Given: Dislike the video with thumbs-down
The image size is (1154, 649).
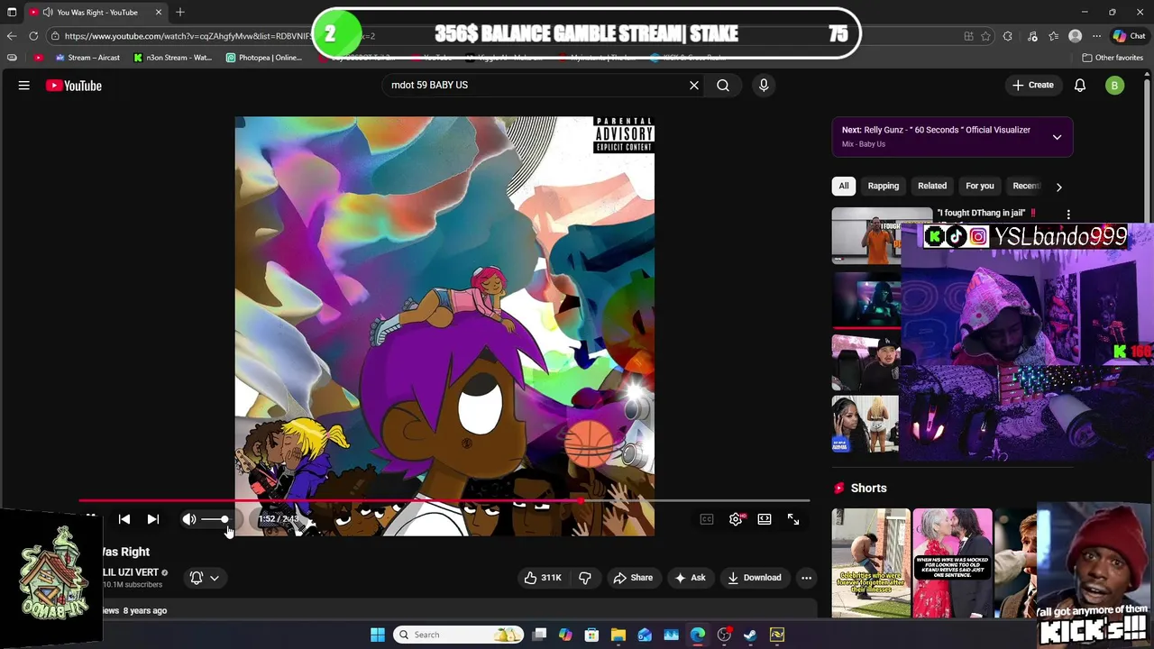Looking at the screenshot, I should (x=585, y=578).
